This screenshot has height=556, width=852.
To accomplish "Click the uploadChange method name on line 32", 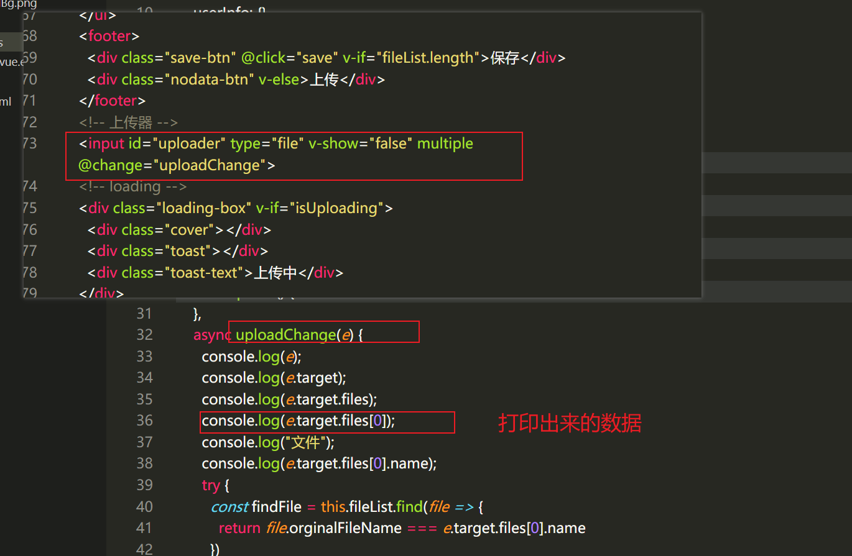I will (285, 335).
